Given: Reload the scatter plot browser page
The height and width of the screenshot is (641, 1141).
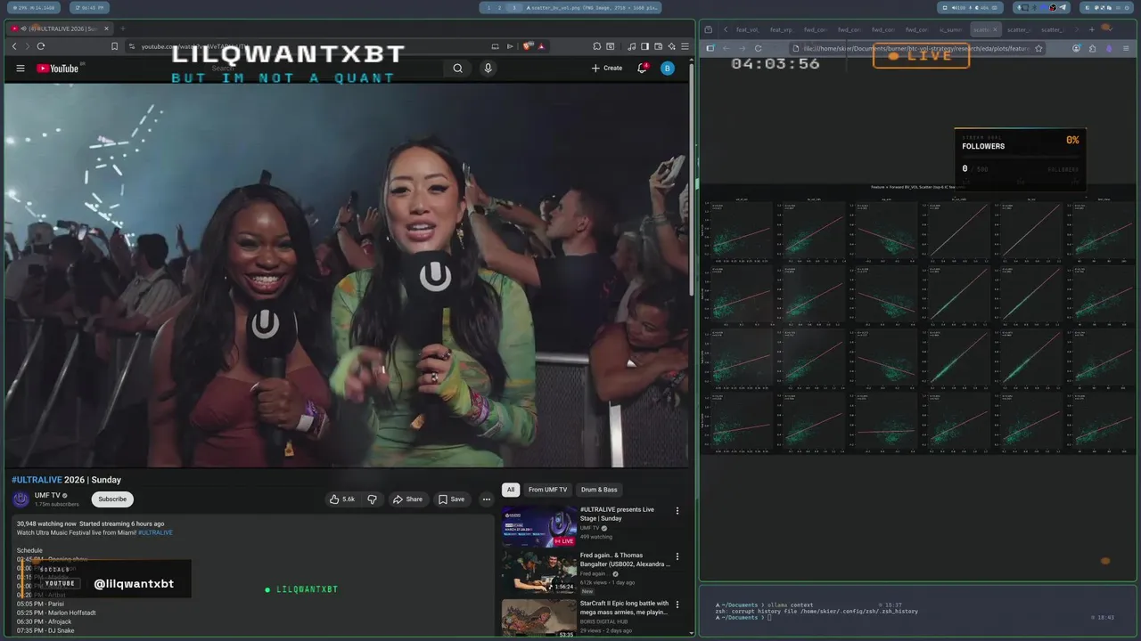Looking at the screenshot, I should pos(758,49).
